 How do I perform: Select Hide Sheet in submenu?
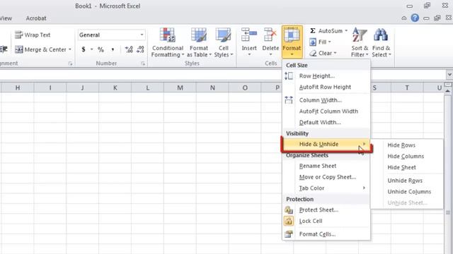pyautogui.click(x=407, y=167)
